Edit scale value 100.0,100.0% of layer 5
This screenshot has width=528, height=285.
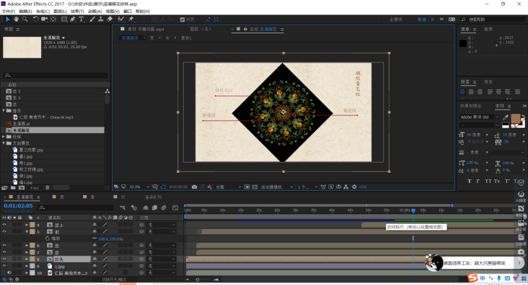110,239
